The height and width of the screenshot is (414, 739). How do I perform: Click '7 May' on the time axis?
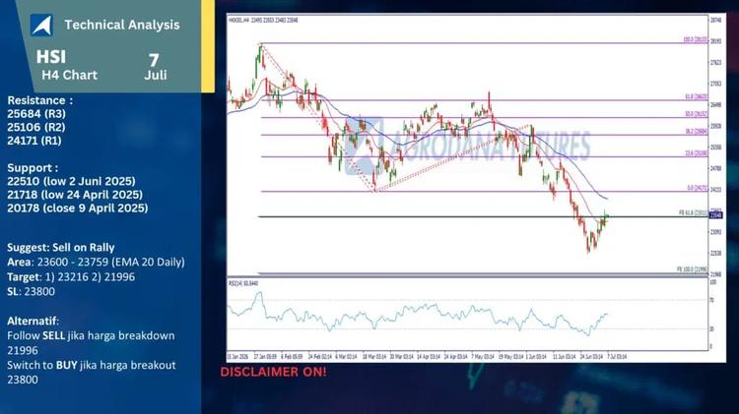pyautogui.click(x=483, y=357)
